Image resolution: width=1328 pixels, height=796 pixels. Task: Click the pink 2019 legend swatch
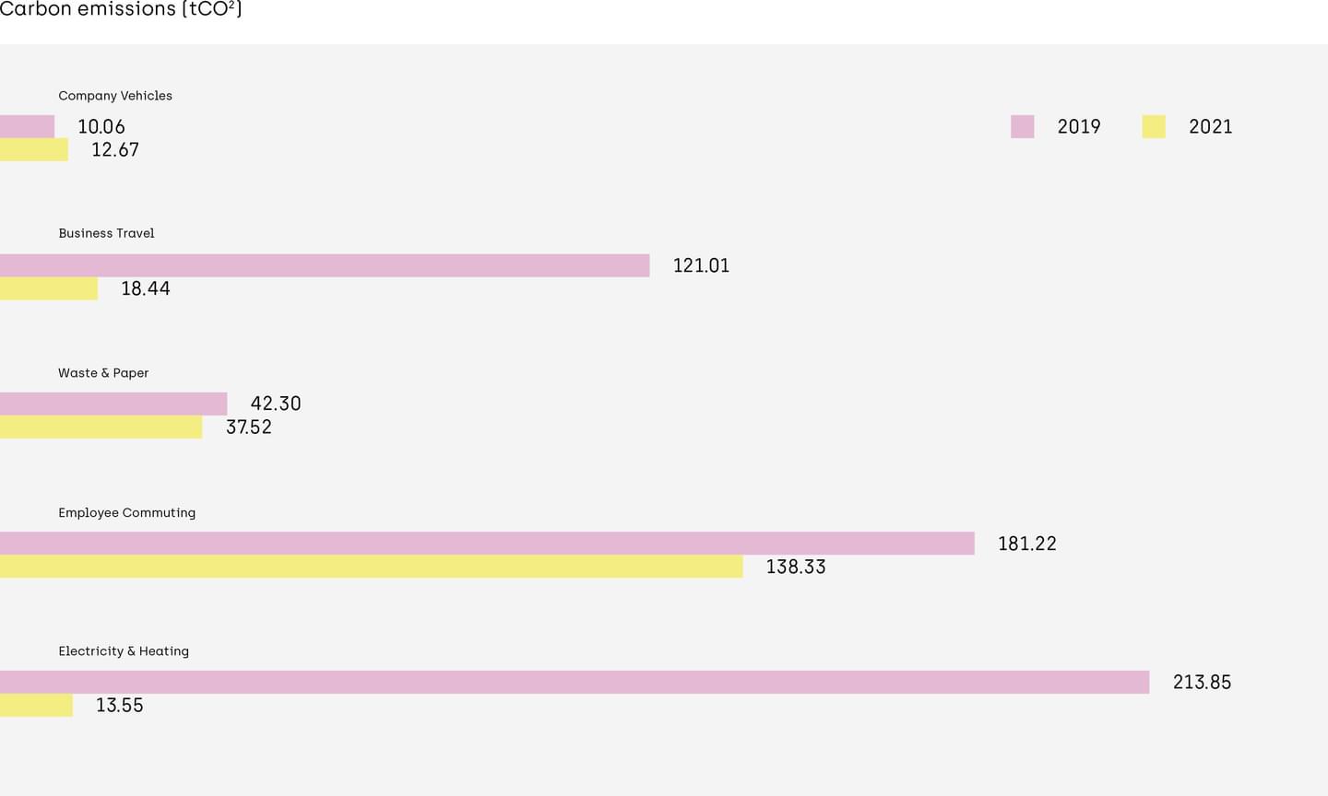(x=1022, y=126)
